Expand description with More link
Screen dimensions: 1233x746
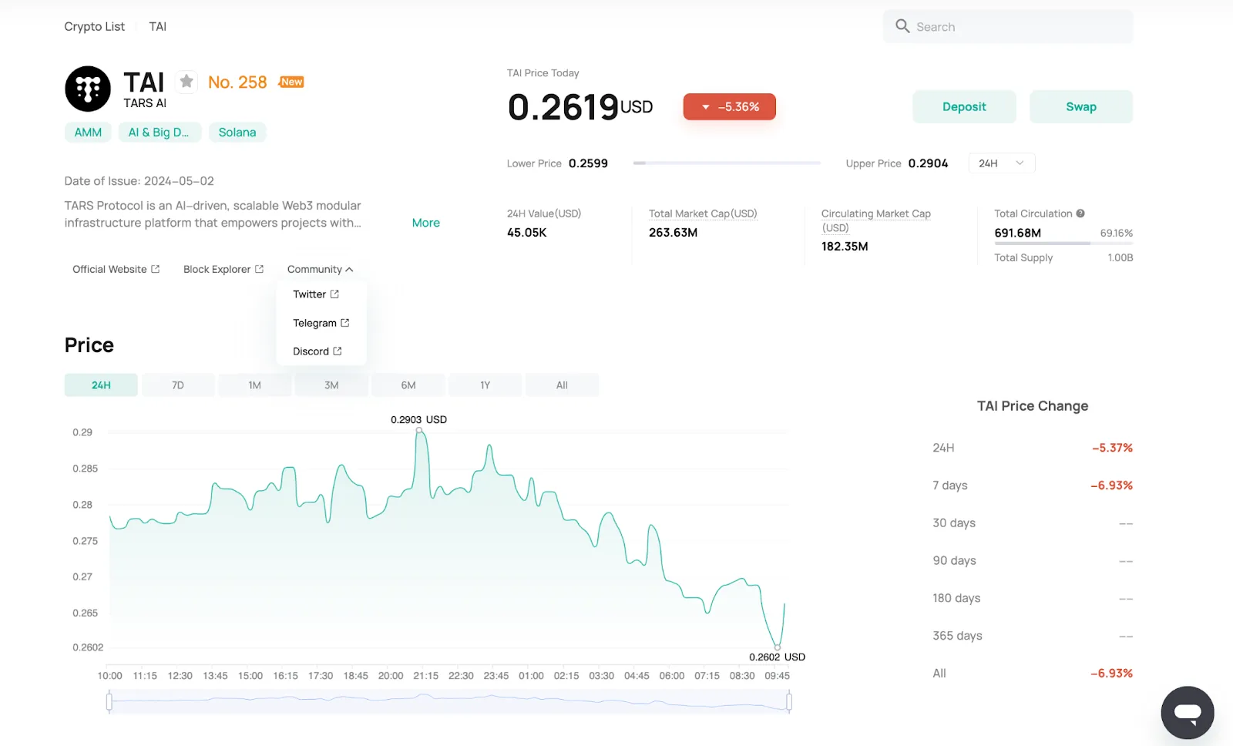point(426,223)
